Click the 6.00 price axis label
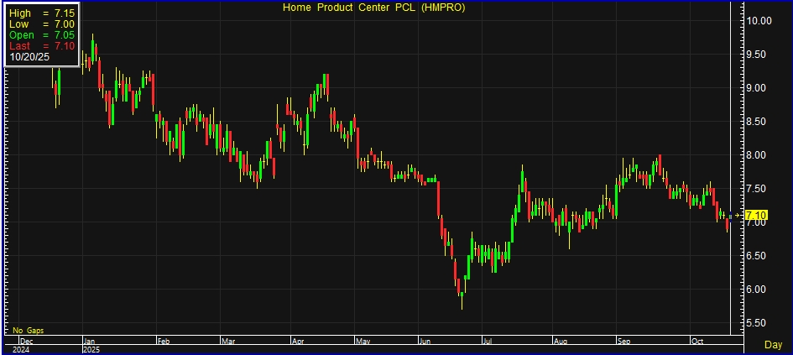This screenshot has height=355, width=793. pyautogui.click(x=760, y=290)
